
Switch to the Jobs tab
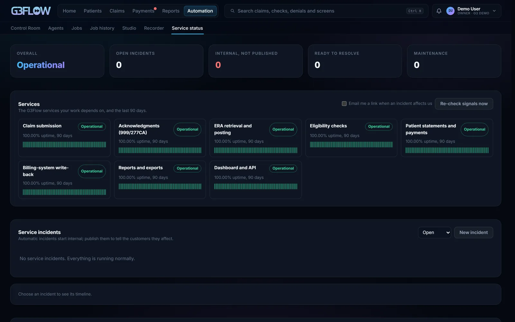click(77, 28)
